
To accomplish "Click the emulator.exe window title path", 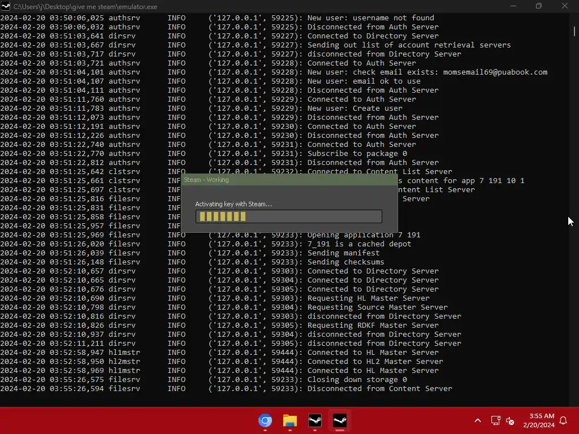I will [x=85, y=7].
